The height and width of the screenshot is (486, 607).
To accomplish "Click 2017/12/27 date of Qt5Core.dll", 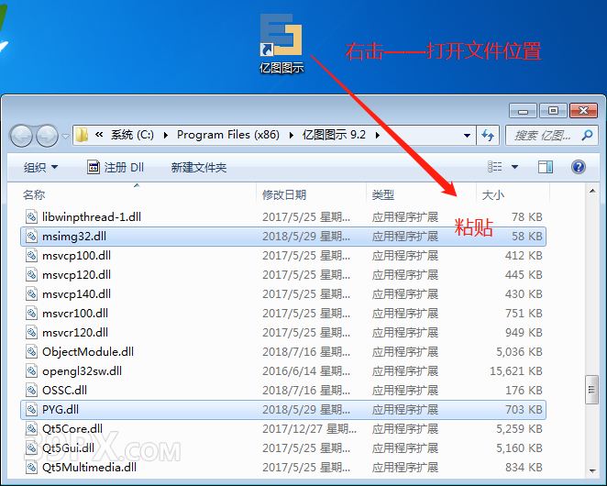I will tap(309, 428).
